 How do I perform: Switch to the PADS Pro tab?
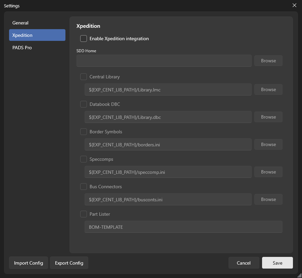(x=37, y=48)
